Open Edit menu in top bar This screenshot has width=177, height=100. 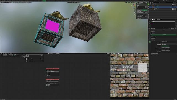(x=4, y=1)
